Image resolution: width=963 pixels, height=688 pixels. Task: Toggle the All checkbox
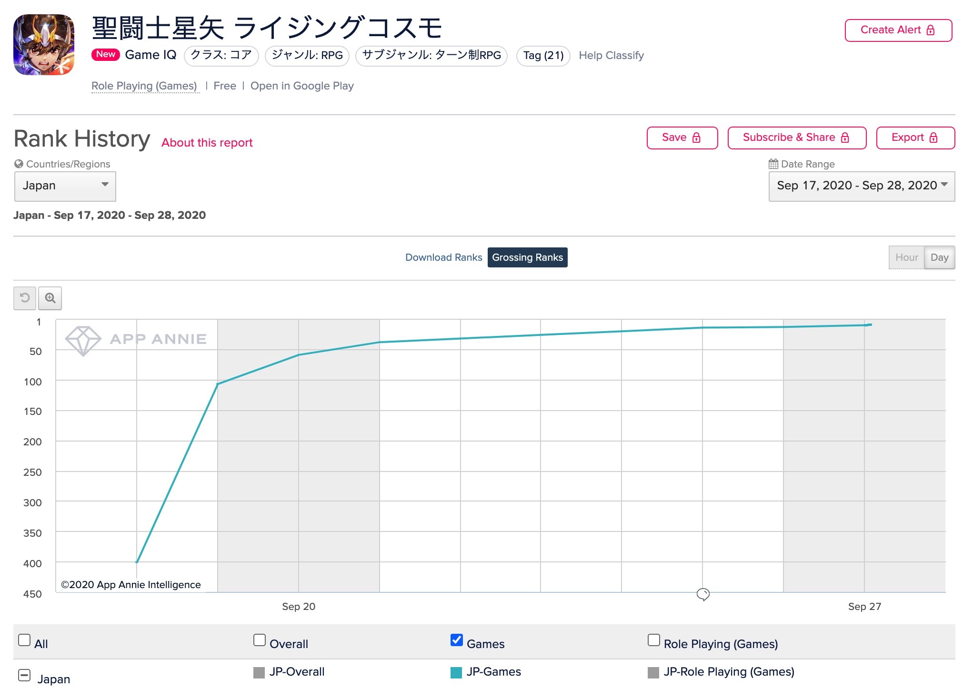pos(24,640)
